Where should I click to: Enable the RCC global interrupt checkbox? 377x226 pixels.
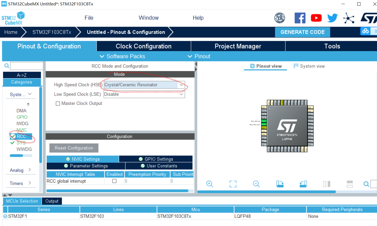(x=114, y=181)
